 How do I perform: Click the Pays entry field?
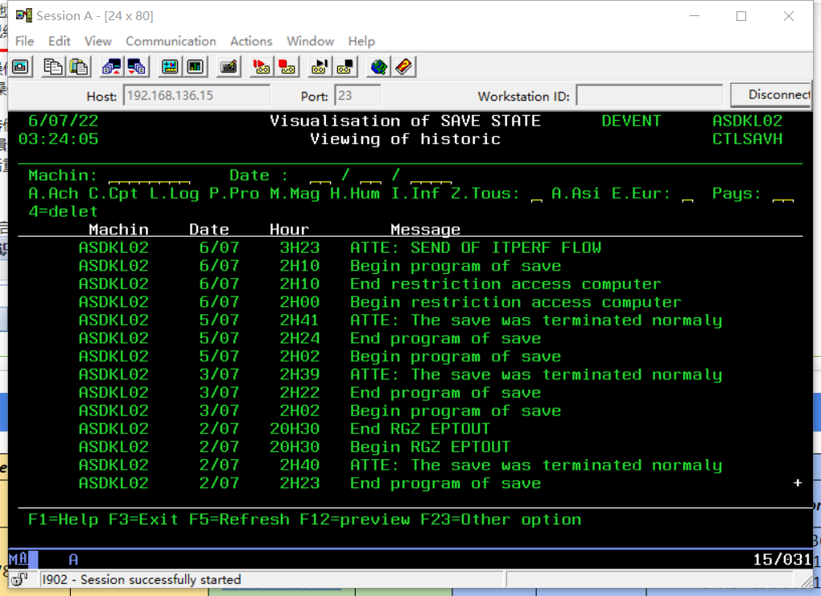tap(783, 194)
